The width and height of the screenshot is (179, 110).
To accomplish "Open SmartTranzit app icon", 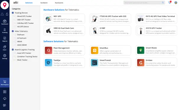I will [x=95, y=63].
